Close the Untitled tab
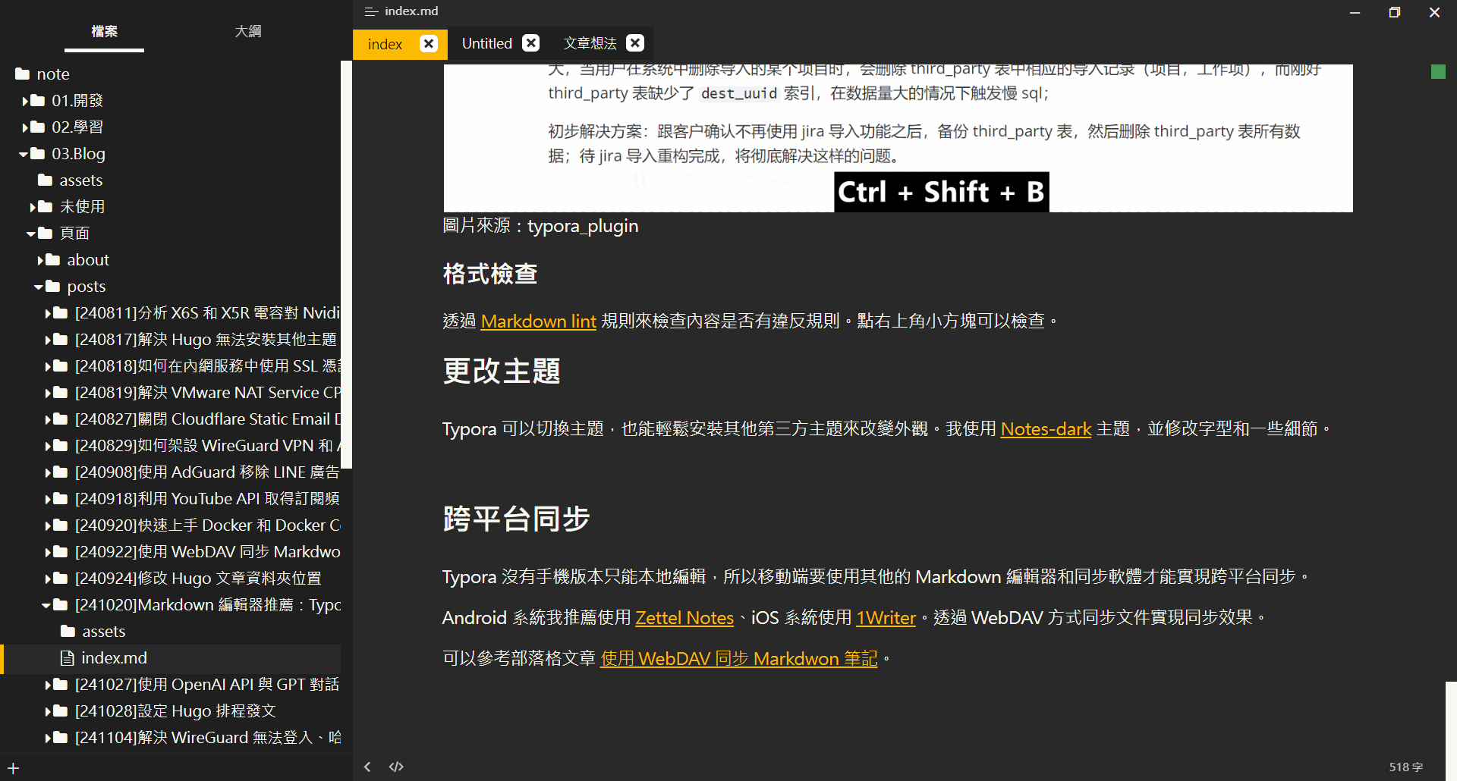The width and height of the screenshot is (1457, 781). [x=531, y=43]
